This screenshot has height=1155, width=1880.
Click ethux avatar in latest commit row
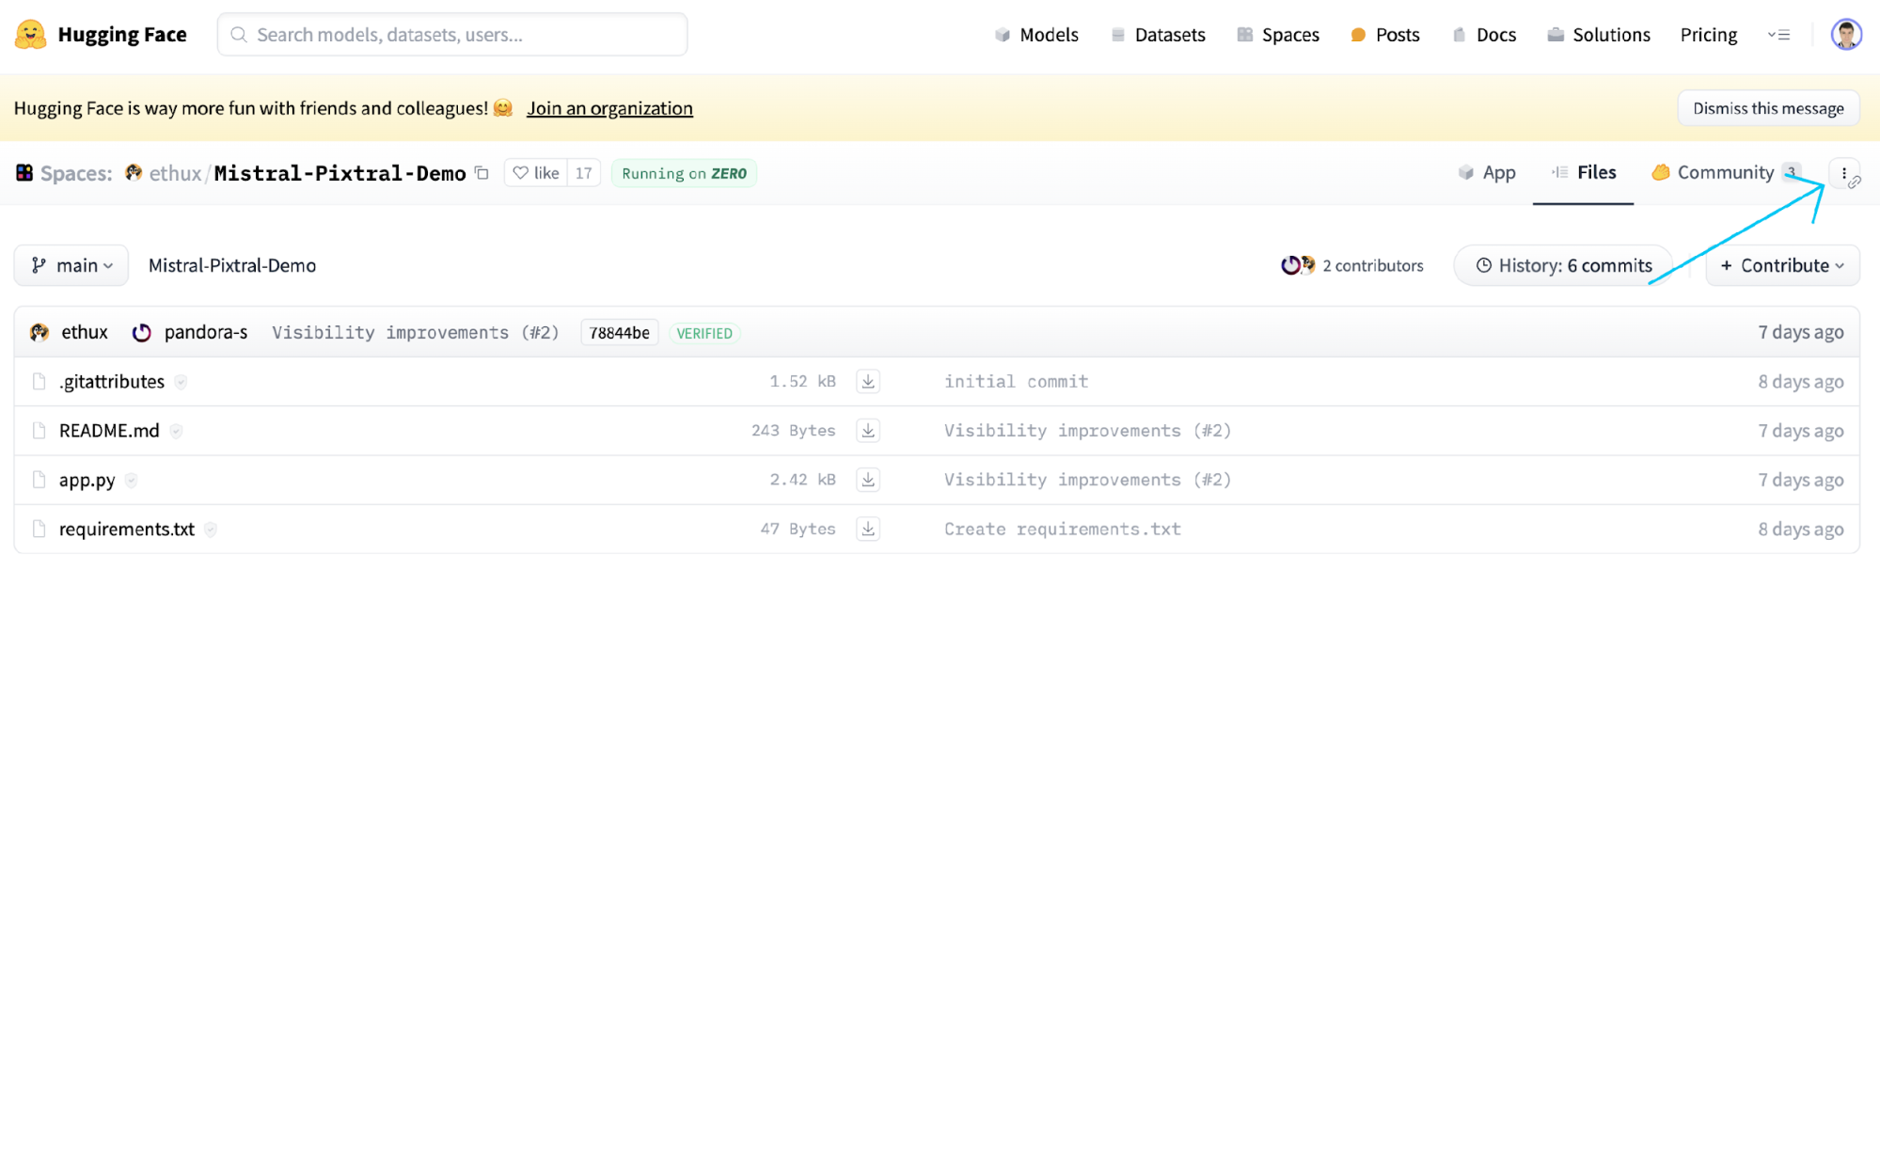39,332
